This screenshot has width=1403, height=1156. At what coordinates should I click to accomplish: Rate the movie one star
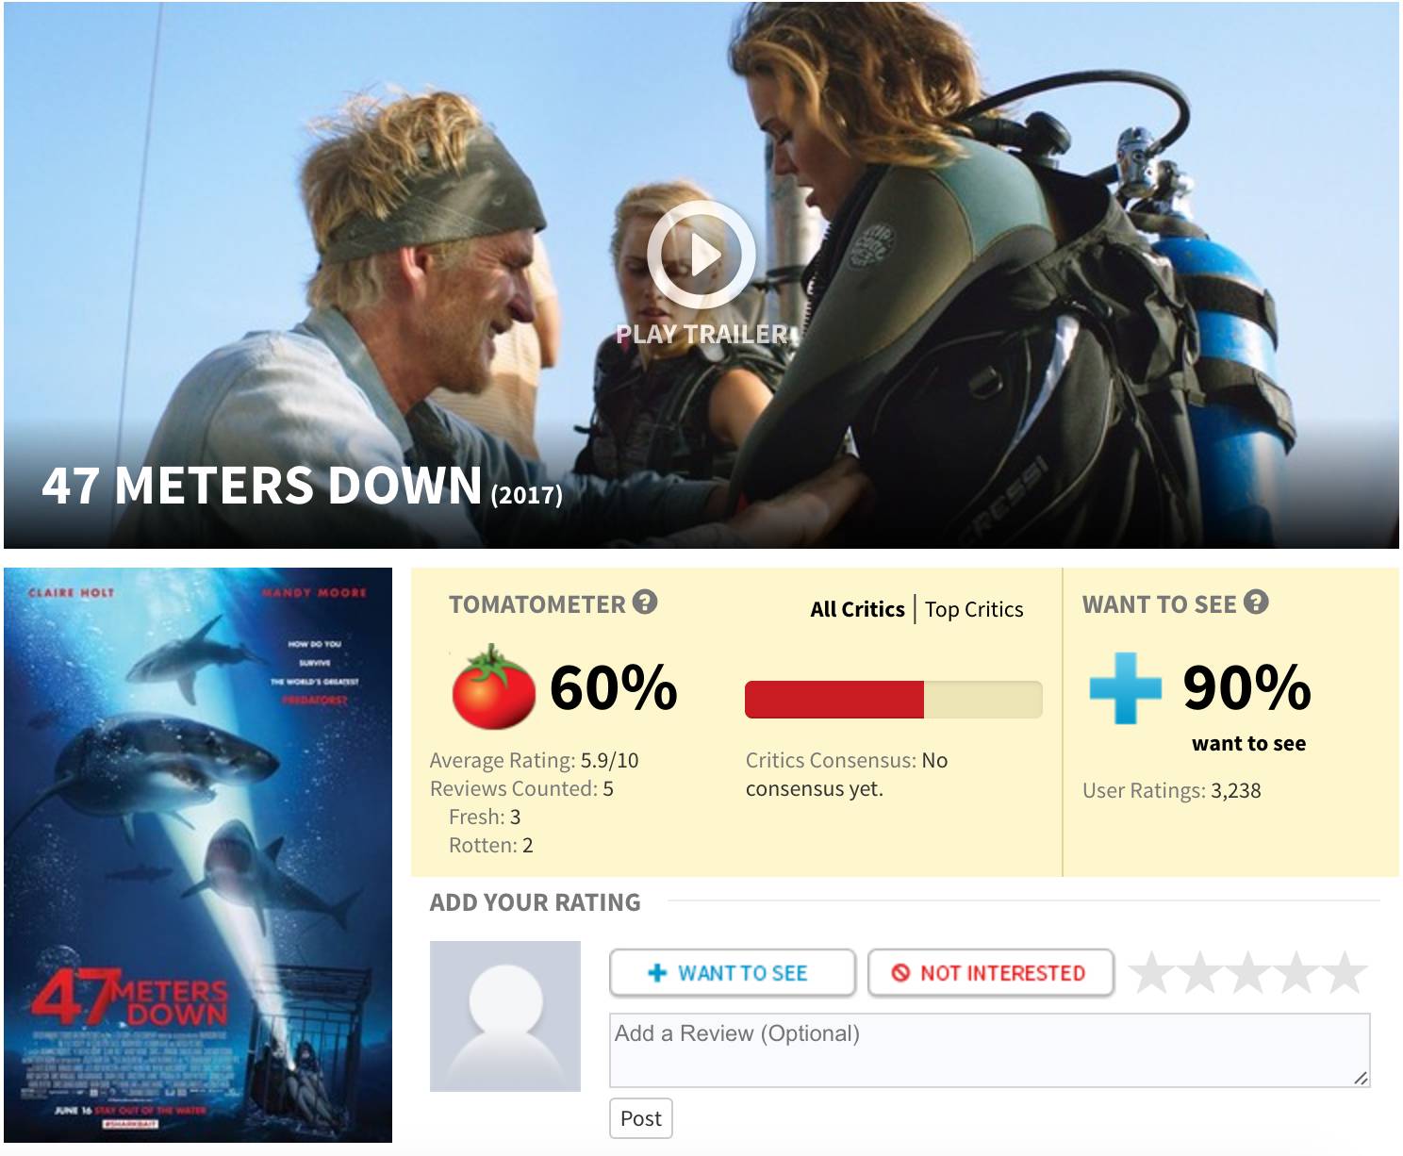coord(1152,972)
